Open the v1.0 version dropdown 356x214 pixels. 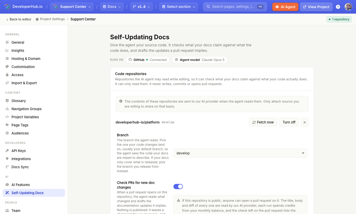click(x=142, y=7)
